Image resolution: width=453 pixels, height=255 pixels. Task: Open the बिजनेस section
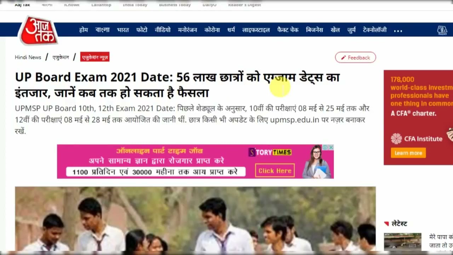(x=314, y=30)
